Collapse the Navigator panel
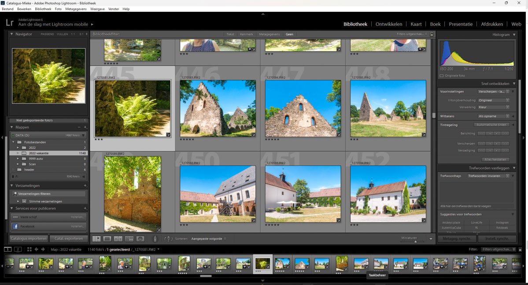The width and height of the screenshot is (528, 285). 12,34
